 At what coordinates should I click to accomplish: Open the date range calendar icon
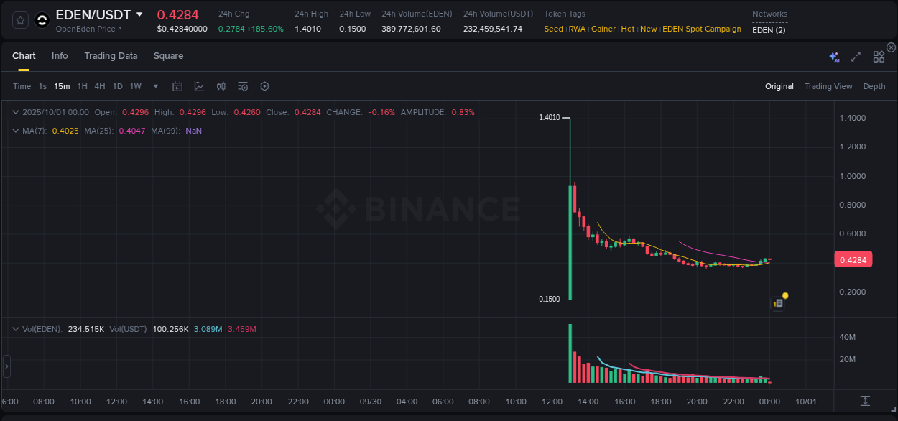(x=177, y=85)
